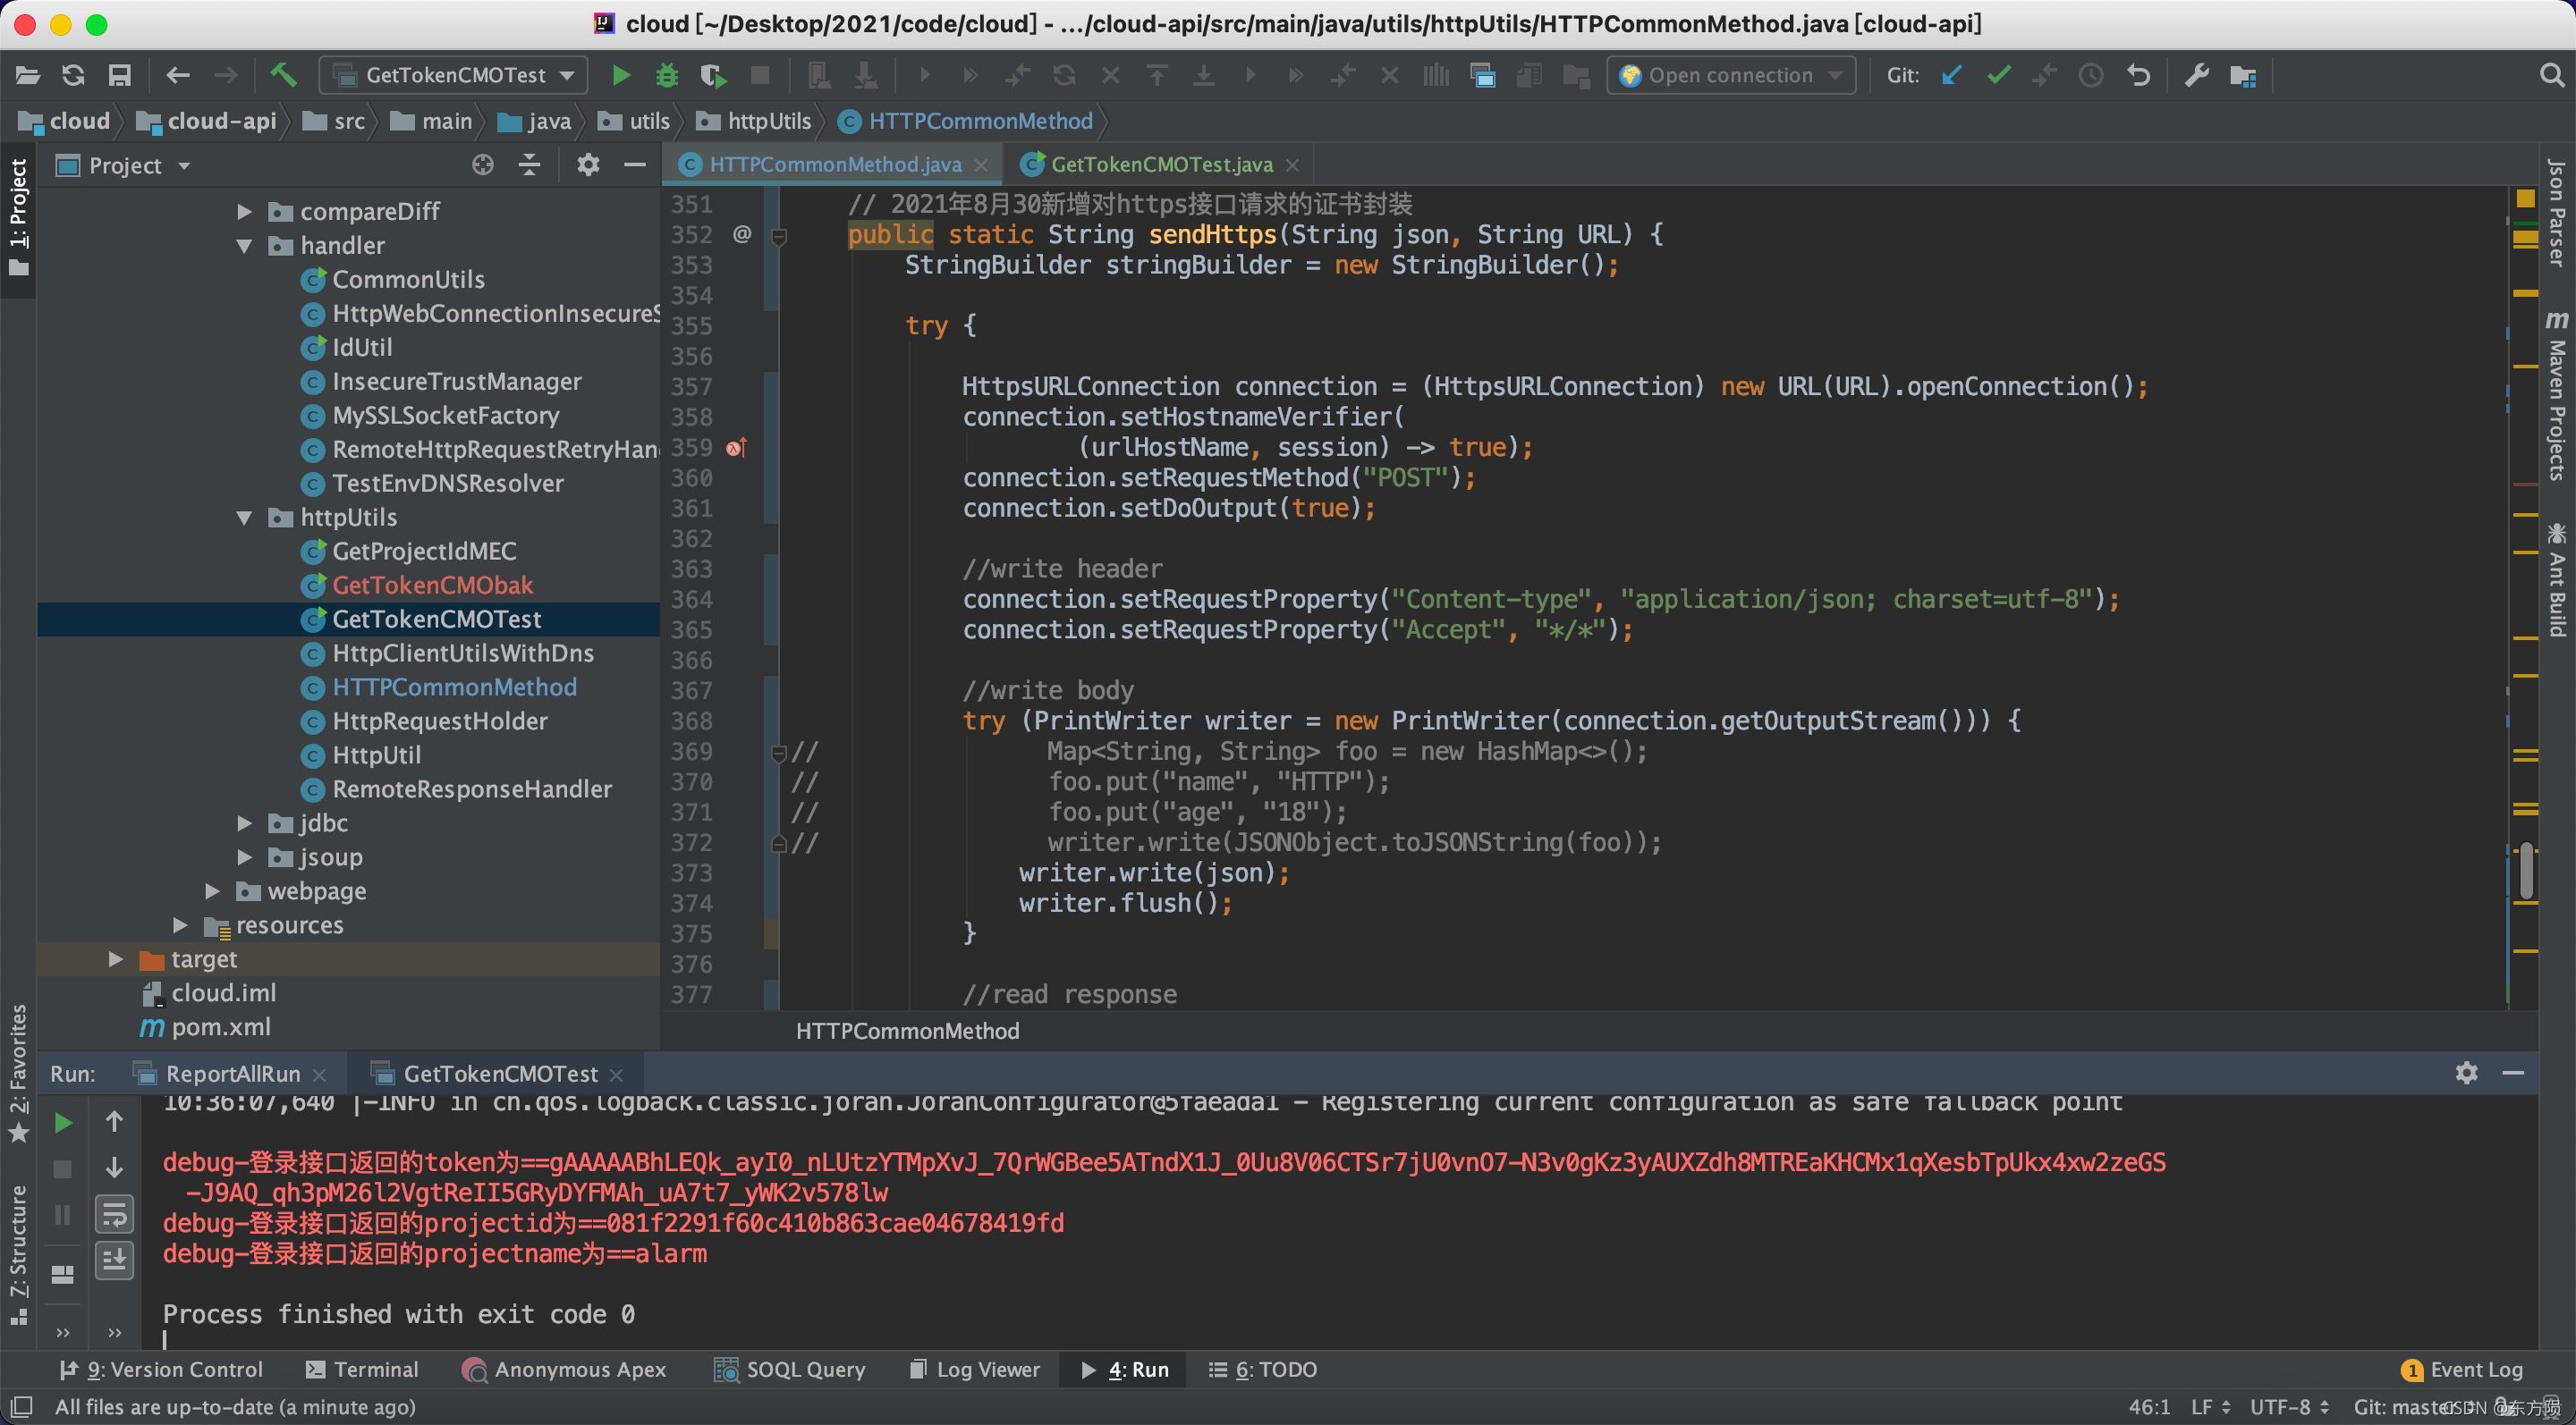
Task: Open Search Everywhere magnifier icon
Action: pos(2551,75)
